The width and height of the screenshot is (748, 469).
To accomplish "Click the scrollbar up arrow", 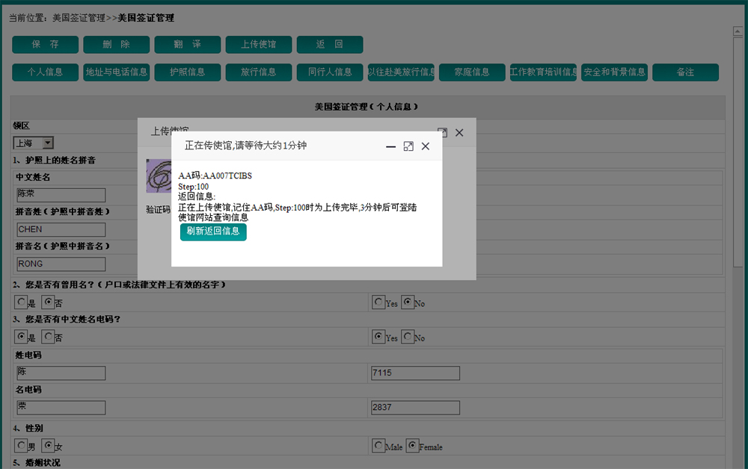I will click(x=737, y=31).
